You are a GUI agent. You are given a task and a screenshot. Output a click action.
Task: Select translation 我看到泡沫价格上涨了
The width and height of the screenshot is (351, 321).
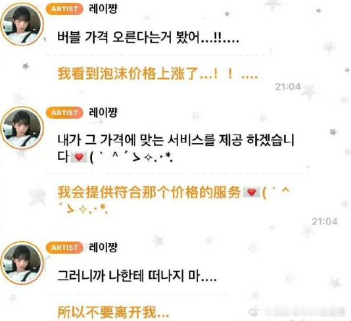tap(158, 74)
